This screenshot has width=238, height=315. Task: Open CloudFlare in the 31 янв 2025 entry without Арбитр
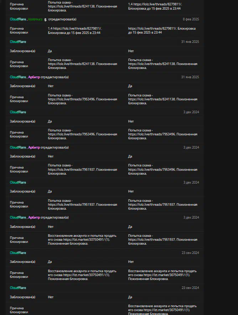point(18,42)
